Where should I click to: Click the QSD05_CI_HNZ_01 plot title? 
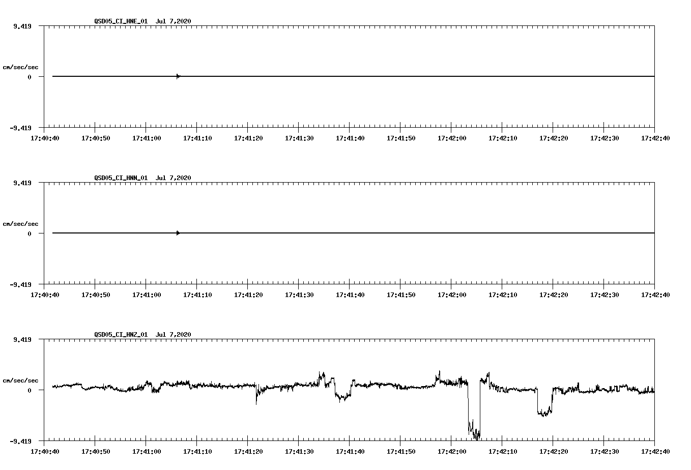[x=142, y=335]
